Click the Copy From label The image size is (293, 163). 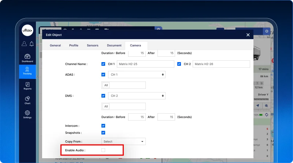coord(74,141)
